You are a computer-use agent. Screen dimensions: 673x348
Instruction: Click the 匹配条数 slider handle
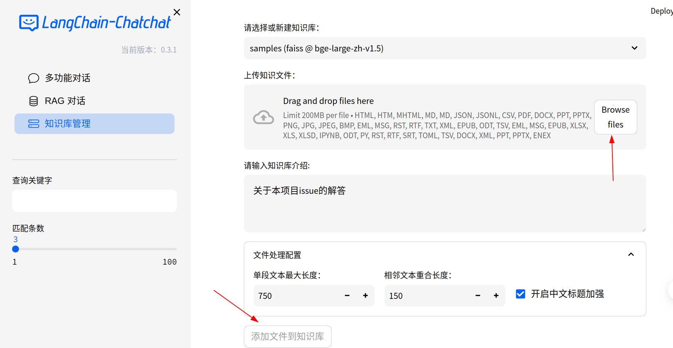pyautogui.click(x=16, y=249)
